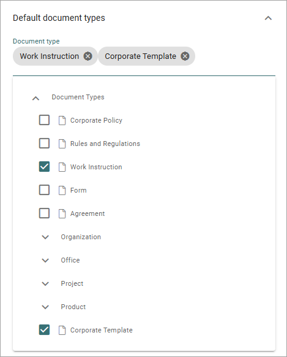Screen dimensions: 287x357
Task: Click the Form document icon
Action: (62, 190)
